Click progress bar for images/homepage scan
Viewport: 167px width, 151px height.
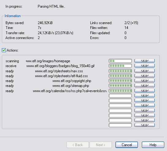click(x=120, y=61)
